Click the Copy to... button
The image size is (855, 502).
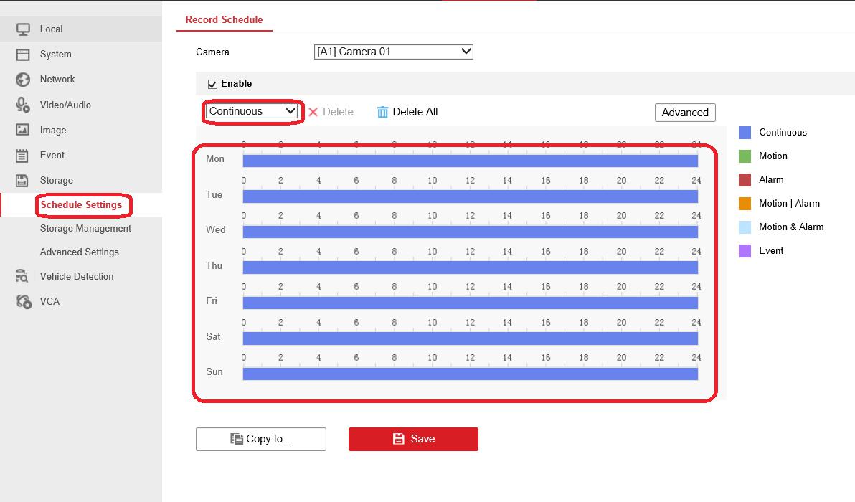(x=260, y=439)
